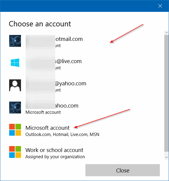Click the vertical scrollbar thumb

(x=166, y=93)
